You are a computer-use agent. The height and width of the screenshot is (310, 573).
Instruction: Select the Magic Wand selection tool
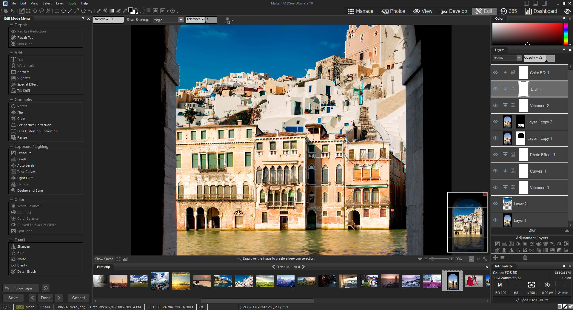pyautogui.click(x=48, y=11)
